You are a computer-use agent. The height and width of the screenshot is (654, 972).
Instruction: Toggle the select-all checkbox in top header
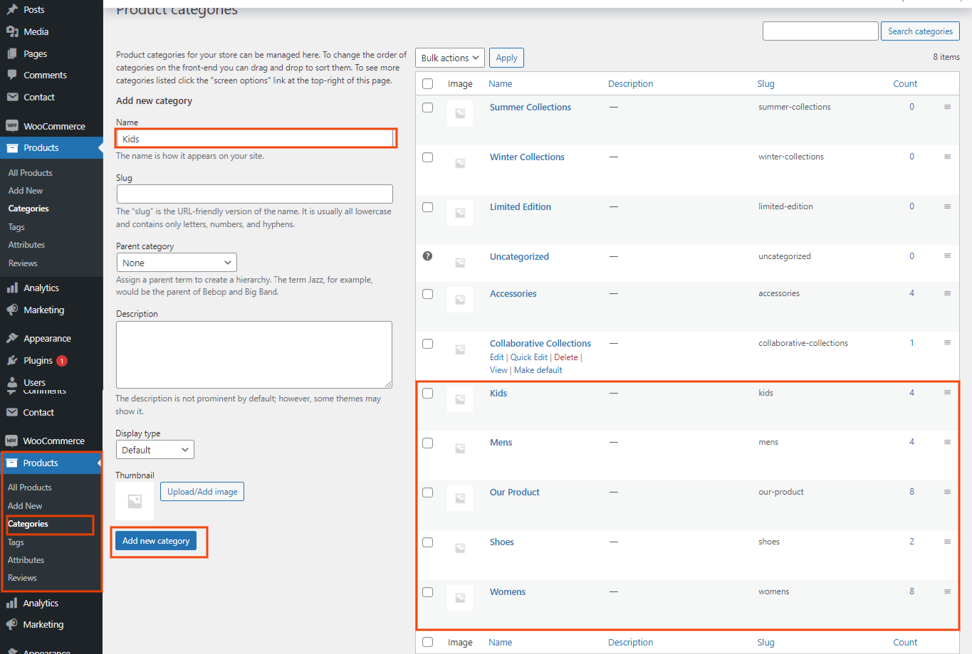(x=427, y=84)
